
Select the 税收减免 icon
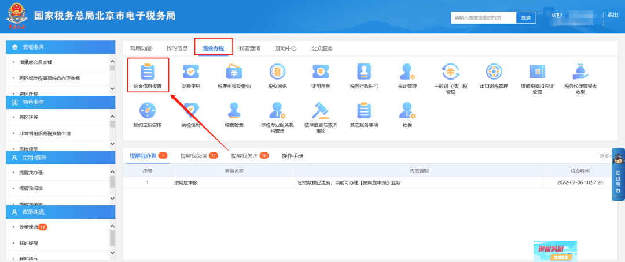277,72
